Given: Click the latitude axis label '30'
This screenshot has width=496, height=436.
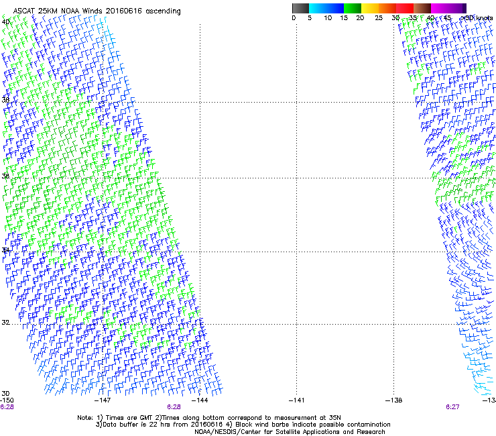Looking at the screenshot, I should coord(5,393).
